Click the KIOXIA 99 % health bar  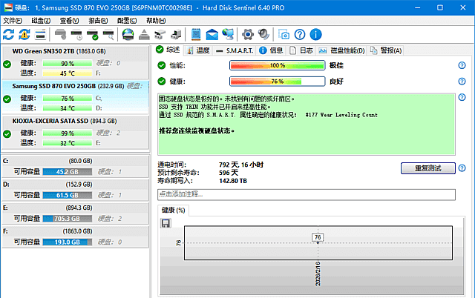coord(68,133)
